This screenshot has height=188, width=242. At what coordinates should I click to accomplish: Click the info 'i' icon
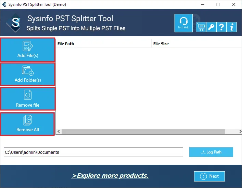(232, 27)
